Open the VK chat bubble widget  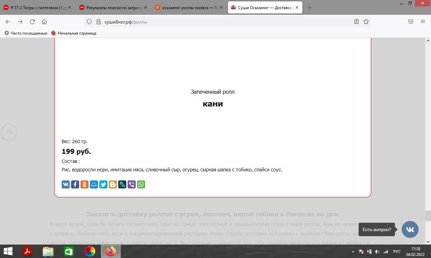tap(410, 229)
